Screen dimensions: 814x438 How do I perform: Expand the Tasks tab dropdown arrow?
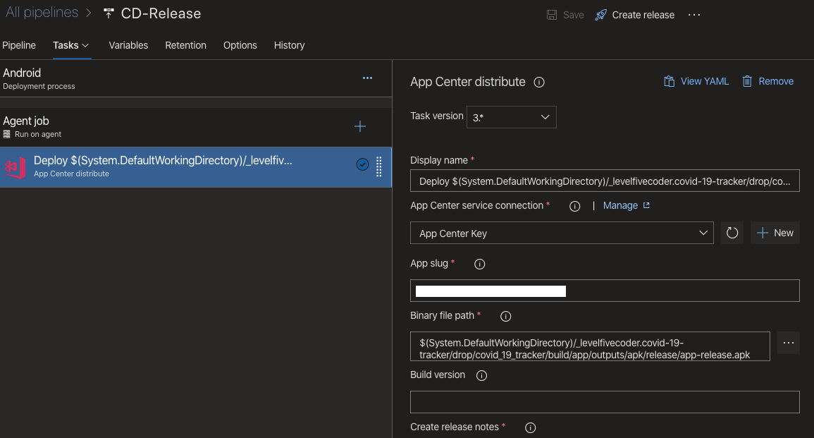pyautogui.click(x=86, y=46)
